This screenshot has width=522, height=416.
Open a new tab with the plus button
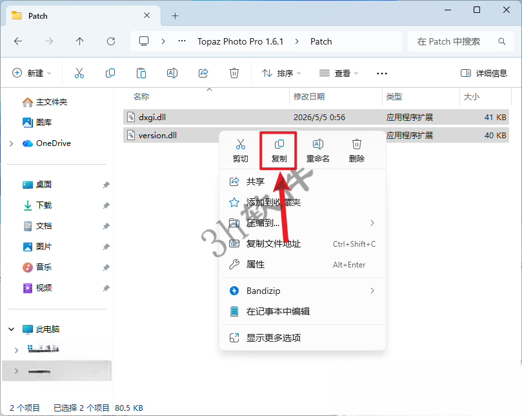coord(175,16)
